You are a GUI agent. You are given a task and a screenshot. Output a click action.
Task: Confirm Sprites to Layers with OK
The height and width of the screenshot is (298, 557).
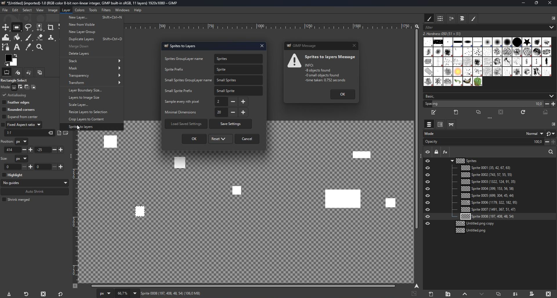pyautogui.click(x=194, y=139)
